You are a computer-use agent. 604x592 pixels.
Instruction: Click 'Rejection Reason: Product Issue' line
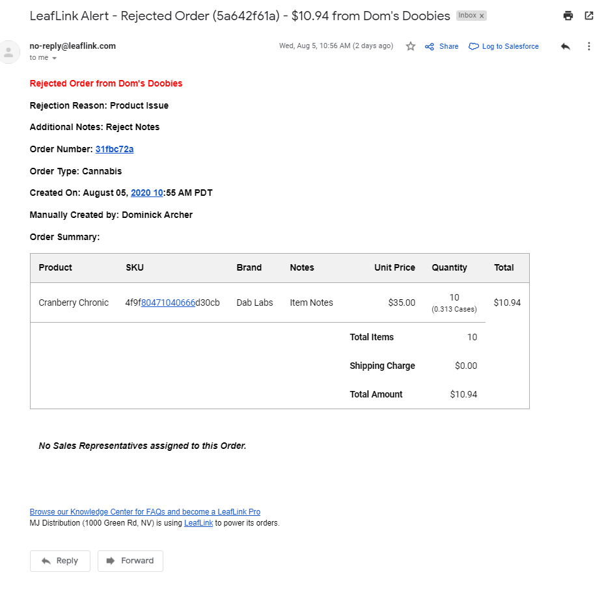(99, 105)
